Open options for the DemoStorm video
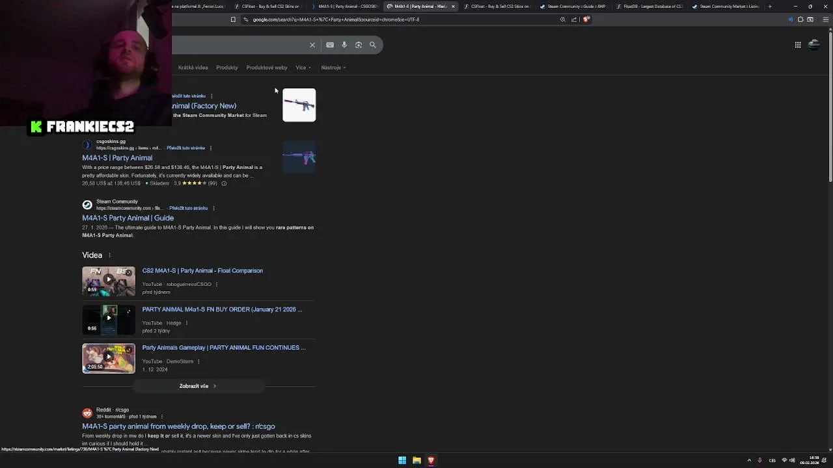The image size is (833, 468). 198,361
